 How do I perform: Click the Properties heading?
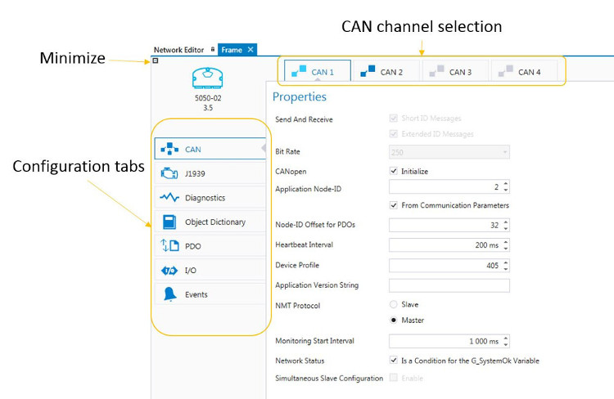(299, 96)
